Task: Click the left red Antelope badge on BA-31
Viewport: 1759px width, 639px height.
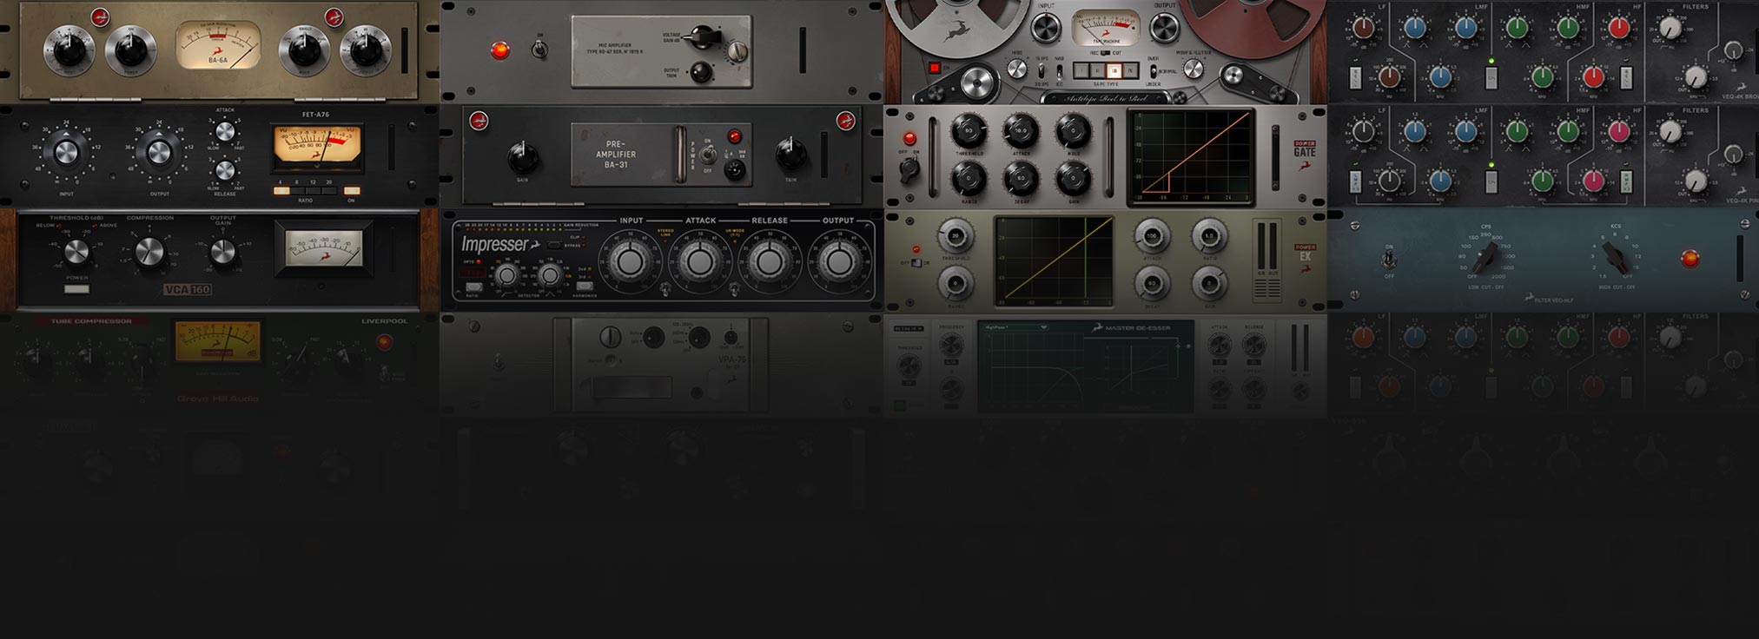Action: 478,122
